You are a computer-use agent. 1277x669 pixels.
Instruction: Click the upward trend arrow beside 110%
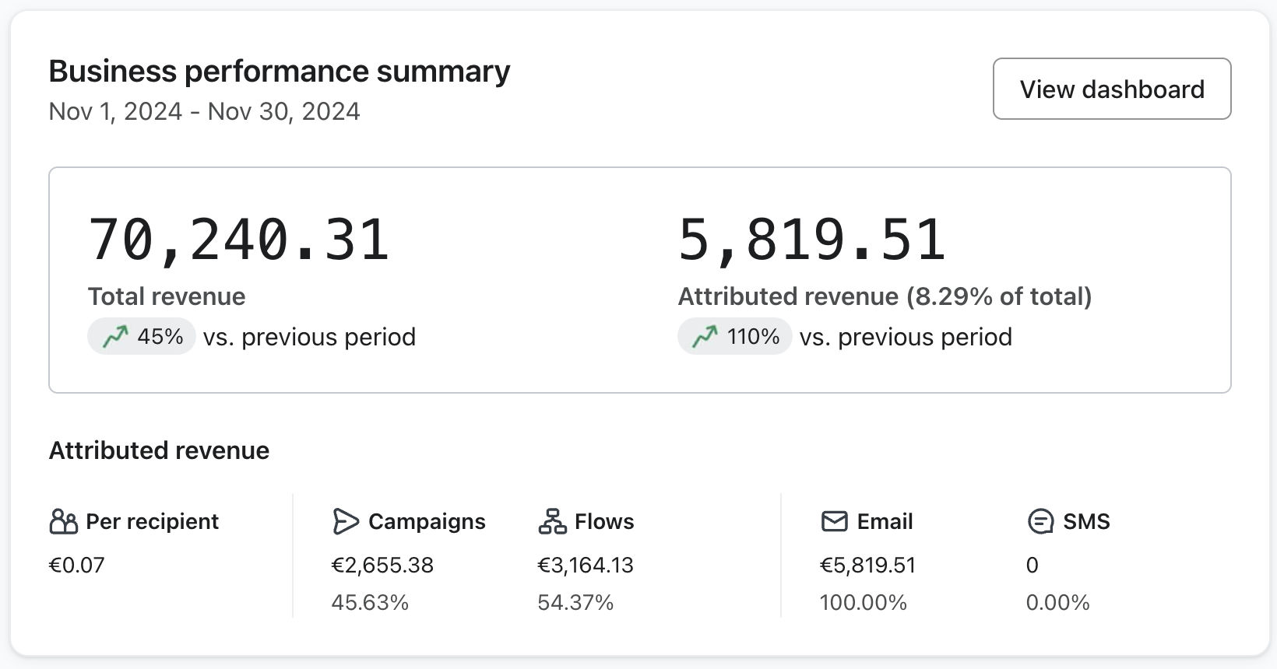(x=705, y=337)
